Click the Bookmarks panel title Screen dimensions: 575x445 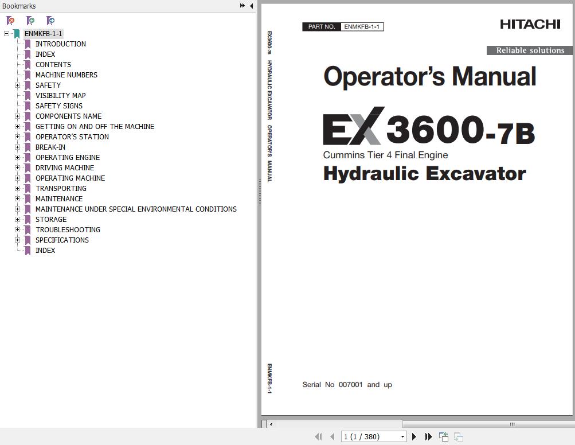click(x=19, y=6)
